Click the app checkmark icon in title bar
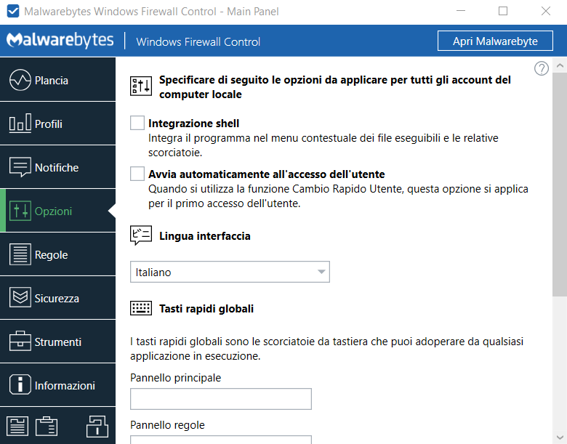Image resolution: width=567 pixels, height=444 pixels. [13, 11]
